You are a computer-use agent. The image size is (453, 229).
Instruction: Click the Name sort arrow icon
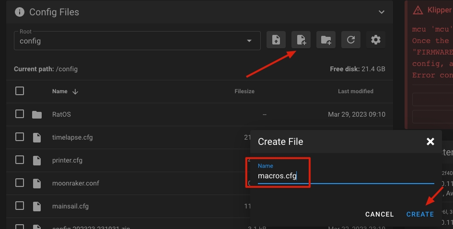coord(75,92)
